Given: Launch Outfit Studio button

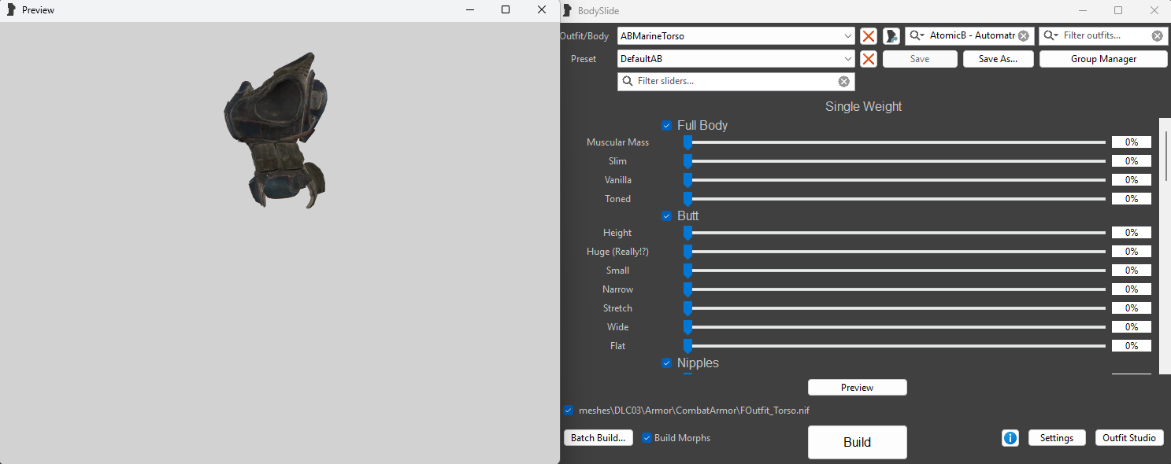Looking at the screenshot, I should (x=1129, y=438).
